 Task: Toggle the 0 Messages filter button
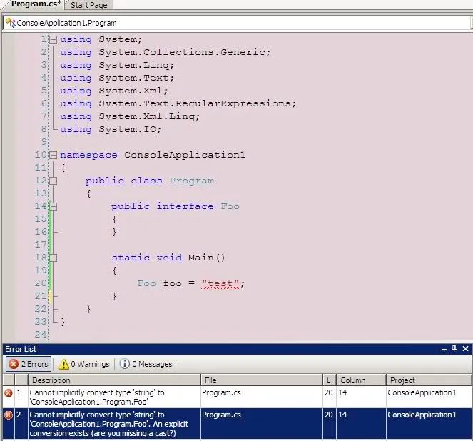tap(146, 364)
